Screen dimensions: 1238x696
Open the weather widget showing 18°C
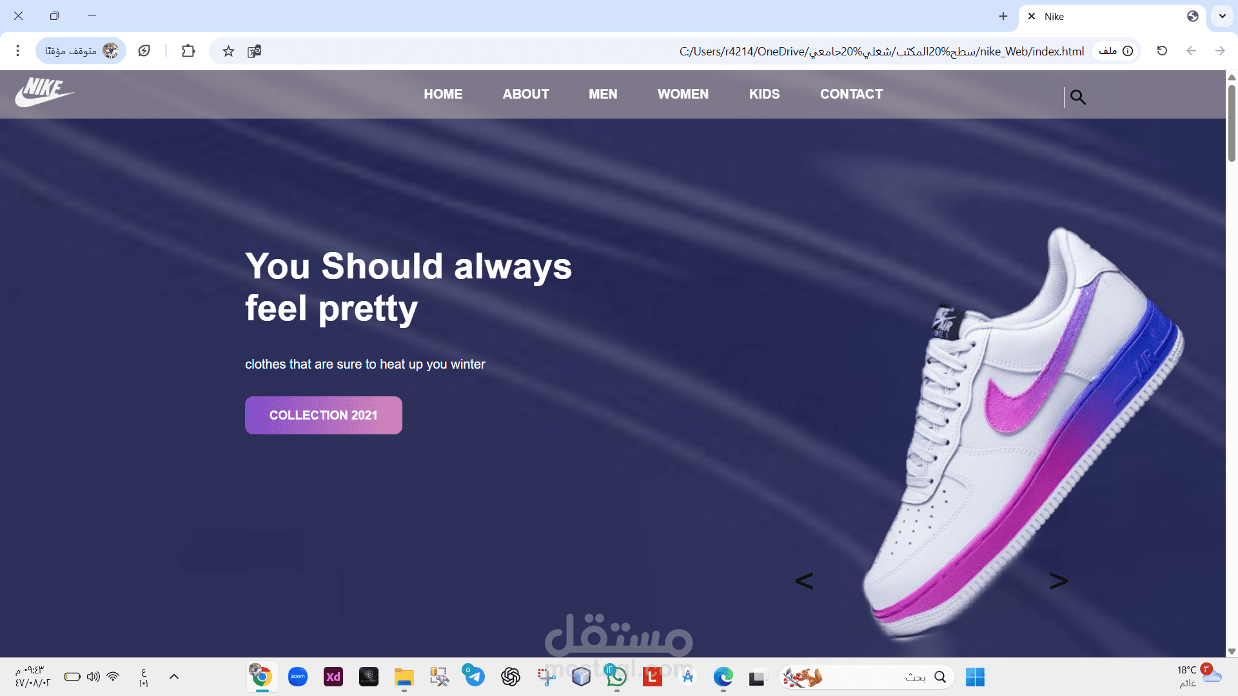(x=1199, y=677)
